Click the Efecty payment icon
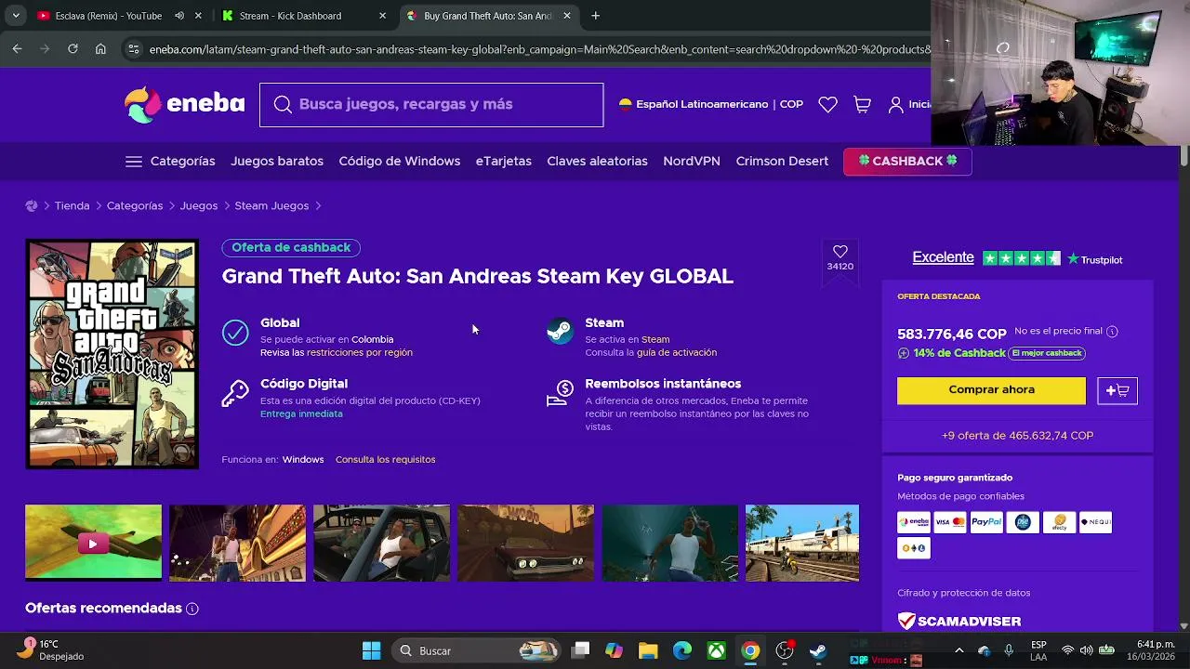 pos(1059,522)
